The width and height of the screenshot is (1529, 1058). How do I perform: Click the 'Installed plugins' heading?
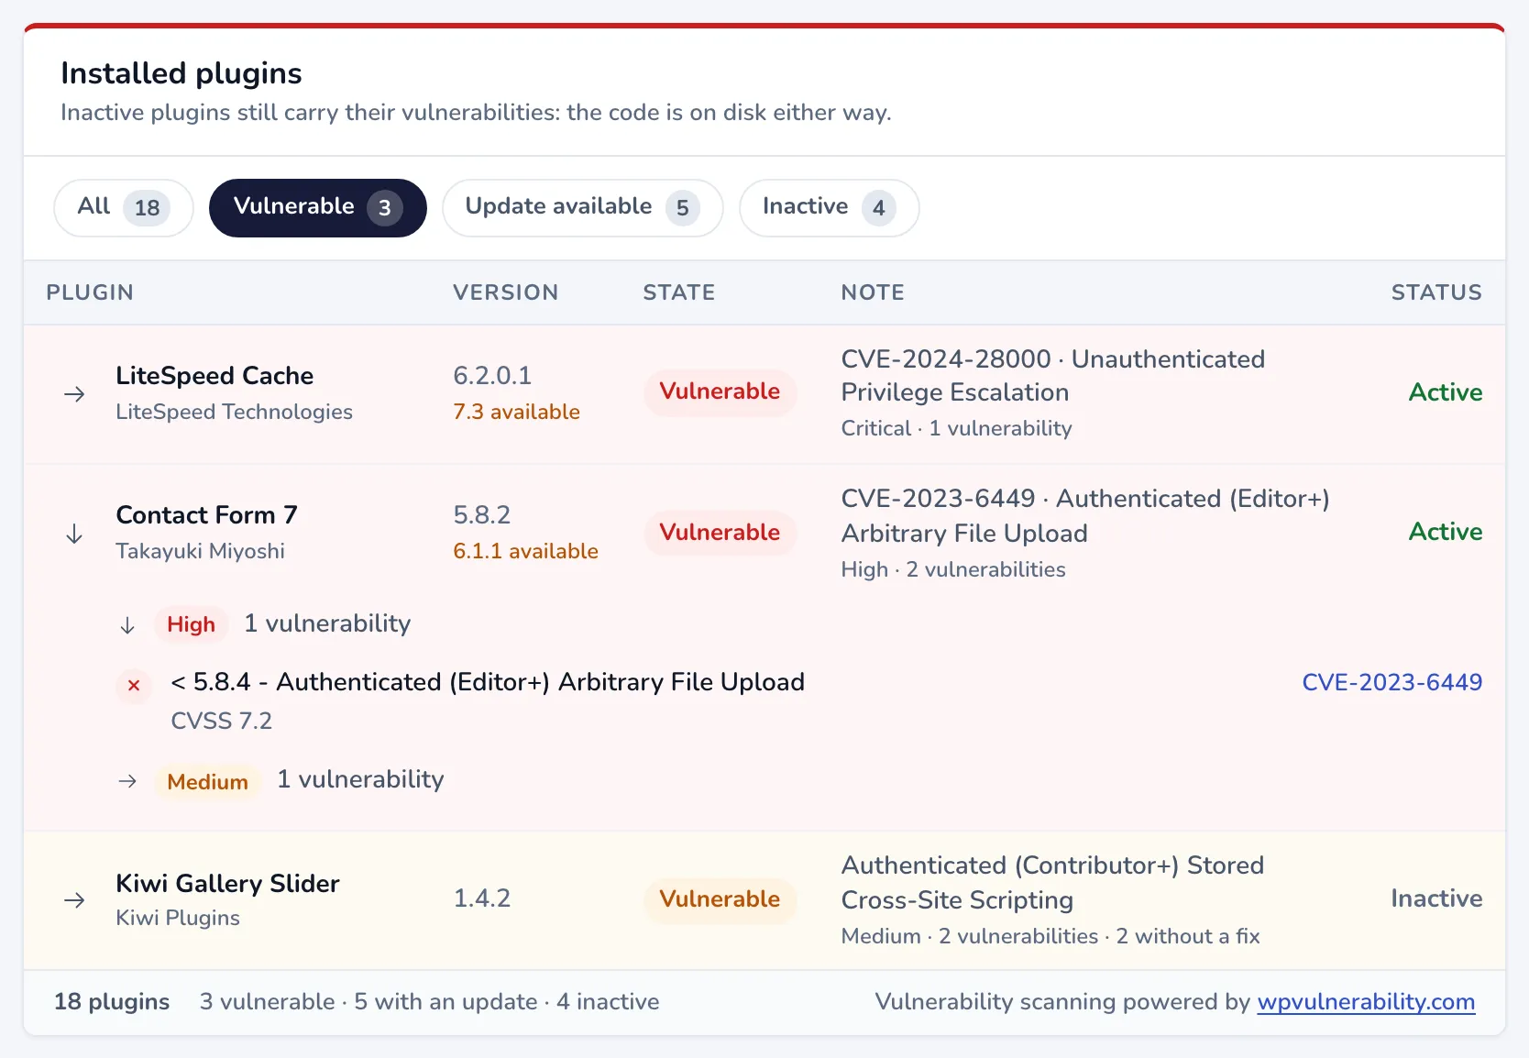pyautogui.click(x=181, y=73)
